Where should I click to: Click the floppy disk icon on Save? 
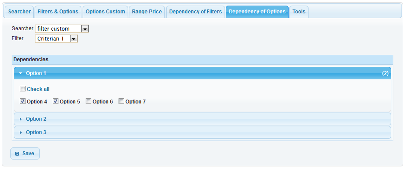pos(17,153)
